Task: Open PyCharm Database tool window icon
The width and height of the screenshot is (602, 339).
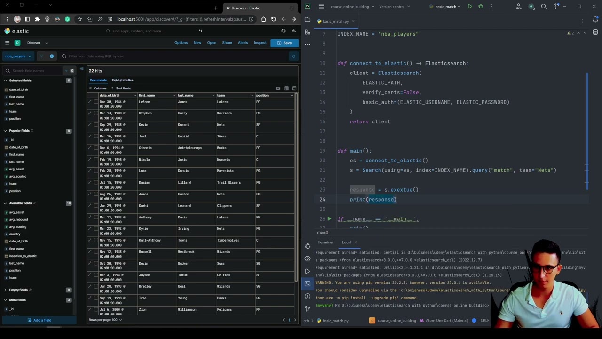Action: pos(595,32)
